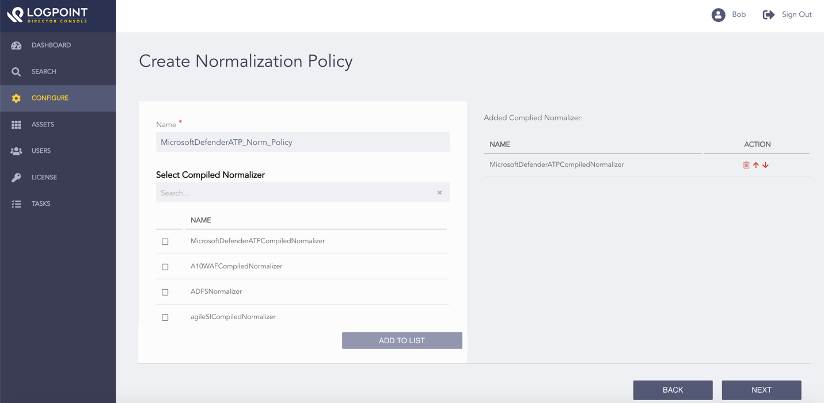Image resolution: width=824 pixels, height=403 pixels.
Task: Click the Search magnifier icon in sidebar
Action: tap(16, 72)
